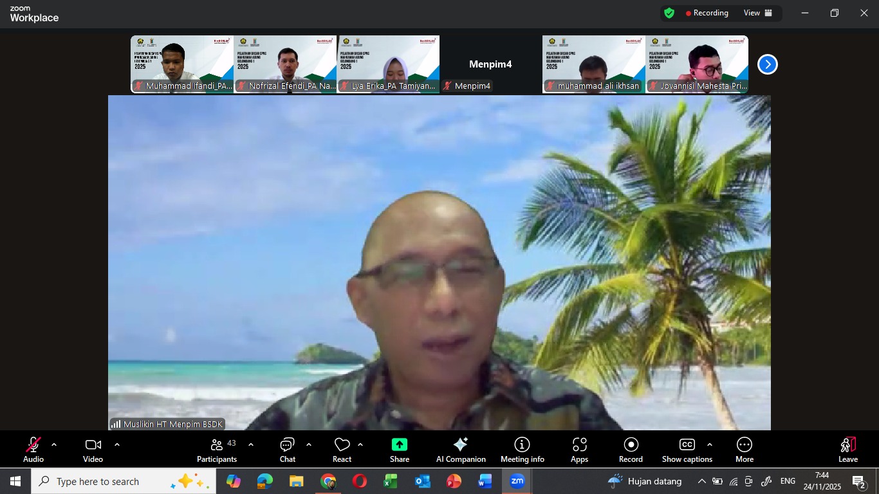Toggle the camera with Video button

click(x=93, y=450)
